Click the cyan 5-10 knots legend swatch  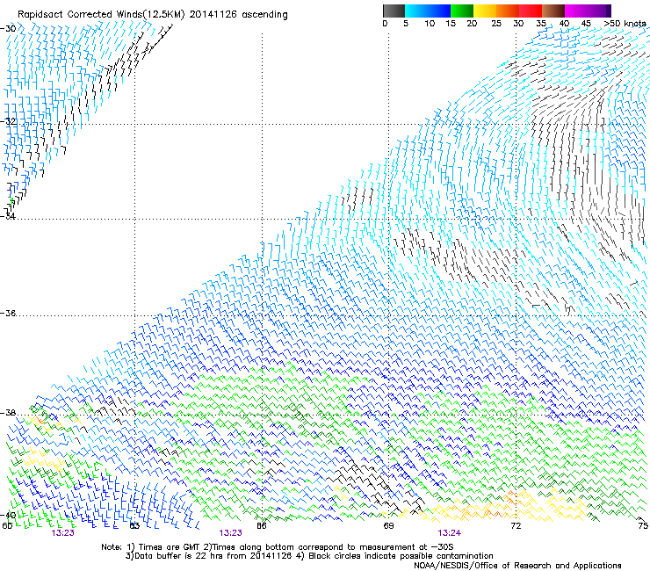(x=416, y=11)
